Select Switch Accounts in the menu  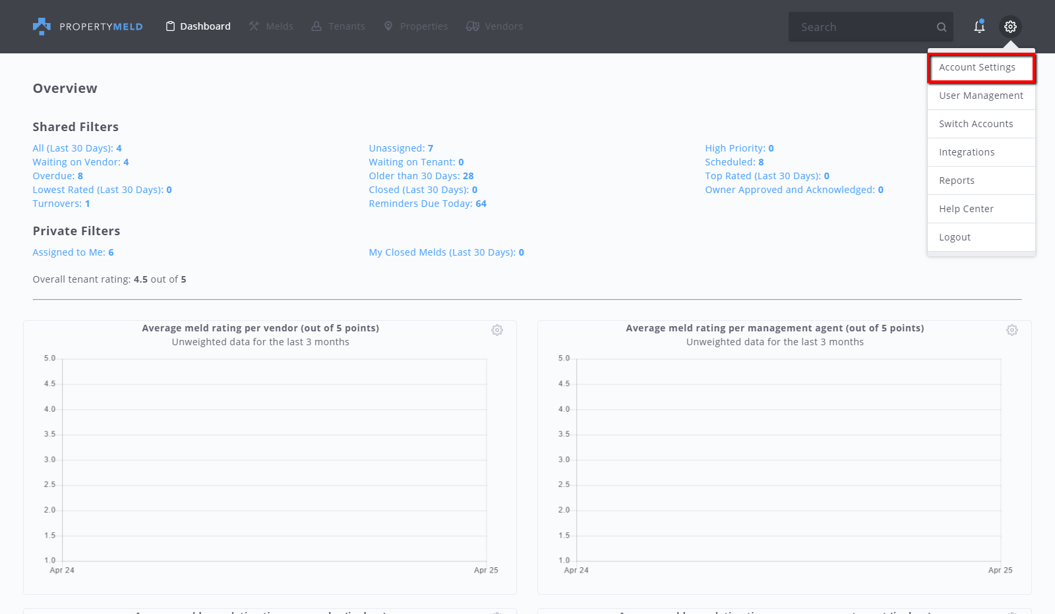point(976,124)
